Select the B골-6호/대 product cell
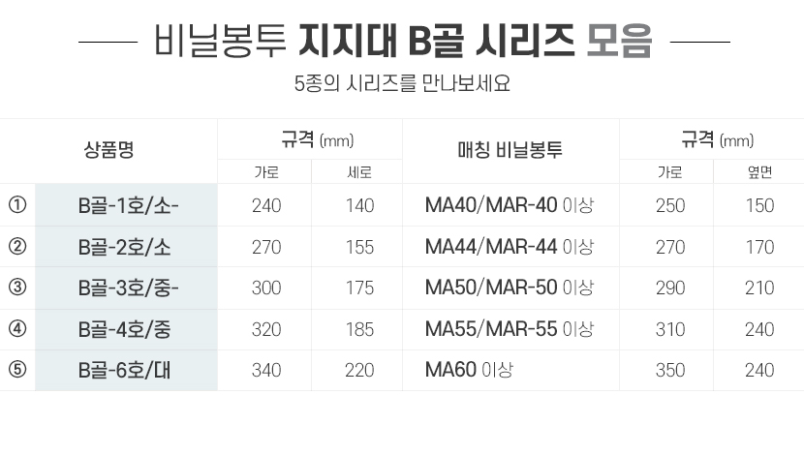 pyautogui.click(x=126, y=370)
